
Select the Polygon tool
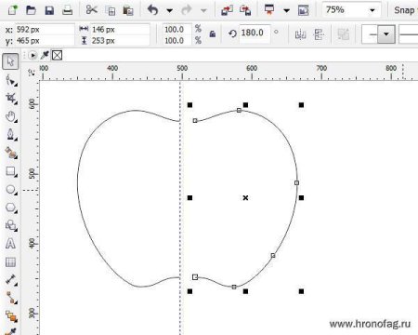coord(11,208)
